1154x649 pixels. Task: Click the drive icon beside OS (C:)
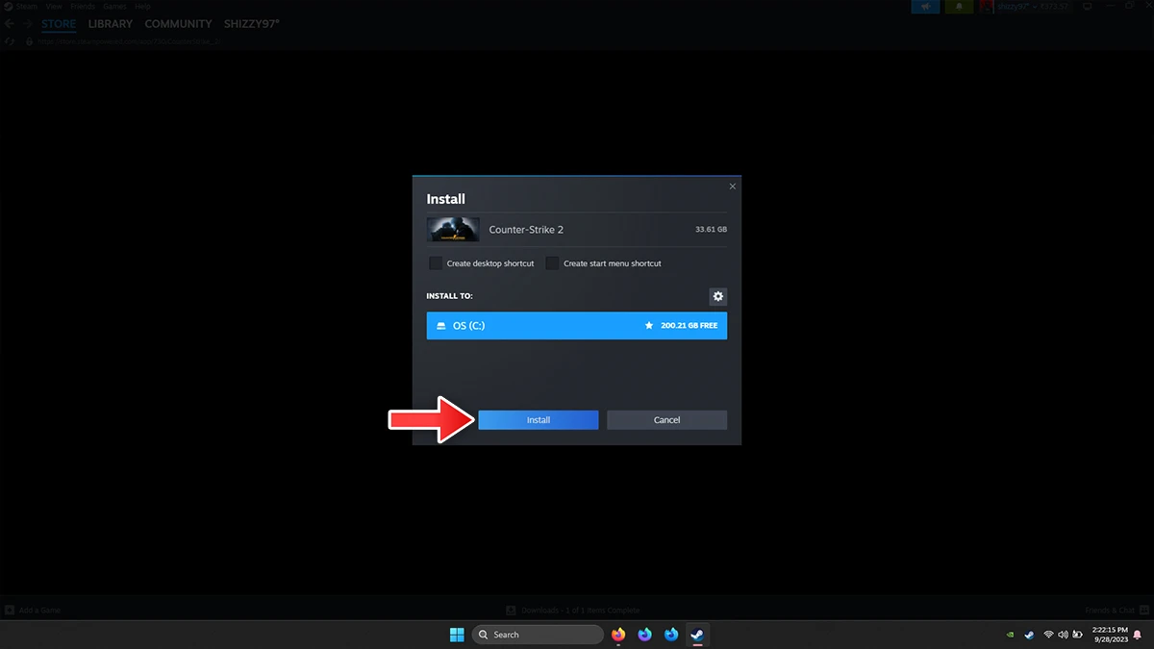point(441,326)
